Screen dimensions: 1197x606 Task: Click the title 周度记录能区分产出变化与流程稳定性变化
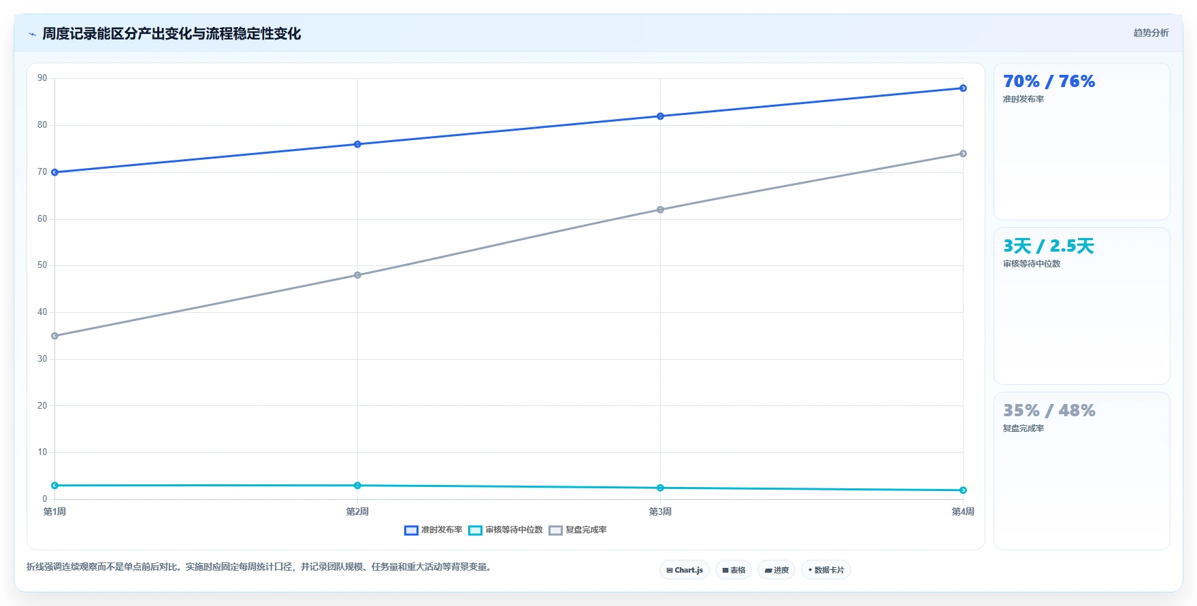(x=171, y=33)
